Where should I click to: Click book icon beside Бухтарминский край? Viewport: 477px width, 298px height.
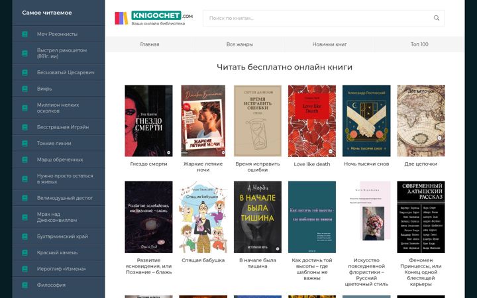[25, 236]
